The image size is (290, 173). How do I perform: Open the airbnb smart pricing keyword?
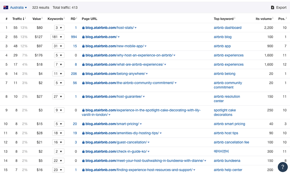[x=229, y=124]
